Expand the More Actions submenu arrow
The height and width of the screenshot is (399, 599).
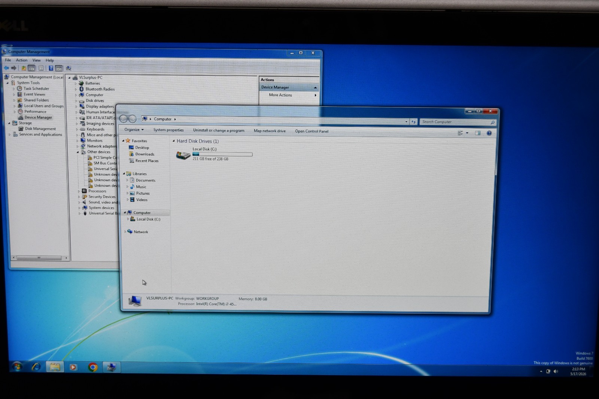tap(316, 95)
